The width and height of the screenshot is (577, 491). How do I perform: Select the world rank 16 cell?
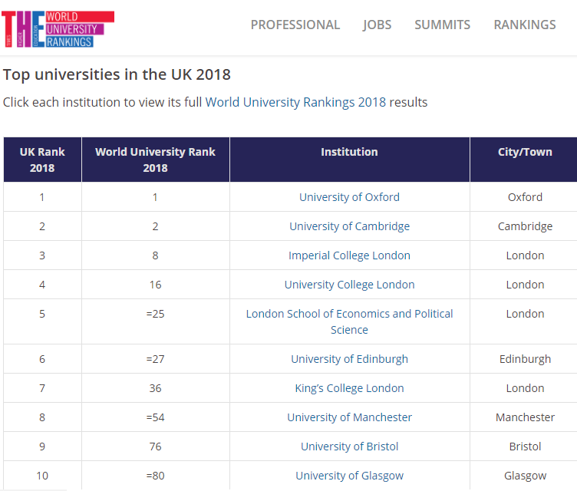point(156,284)
